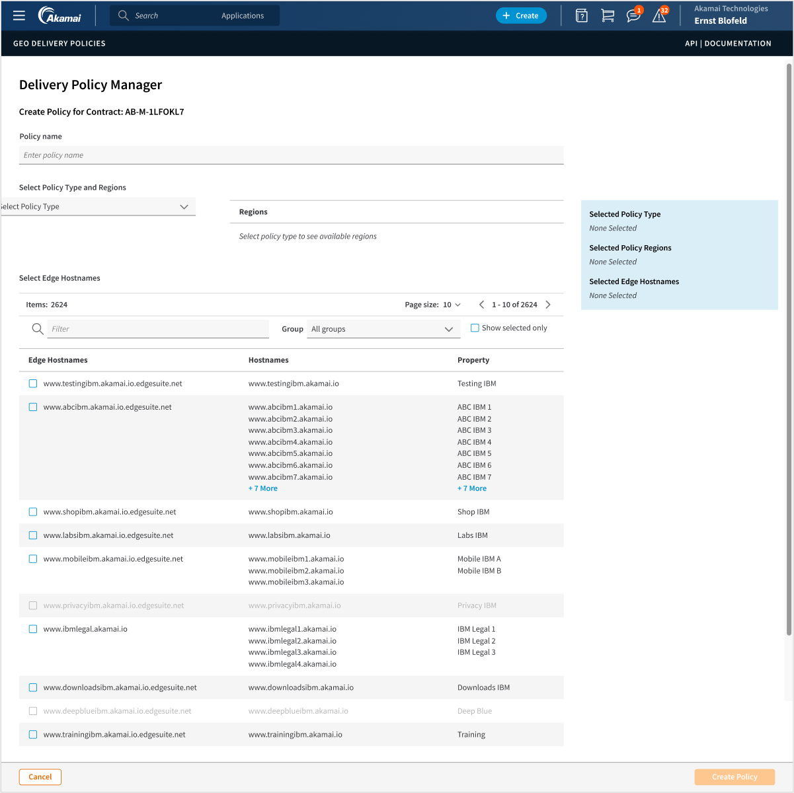Open the Select Policy Type dropdown
The width and height of the screenshot is (794, 793).
pyautogui.click(x=98, y=206)
